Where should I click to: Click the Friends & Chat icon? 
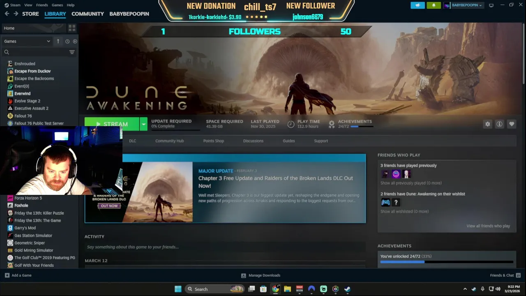coord(518,275)
